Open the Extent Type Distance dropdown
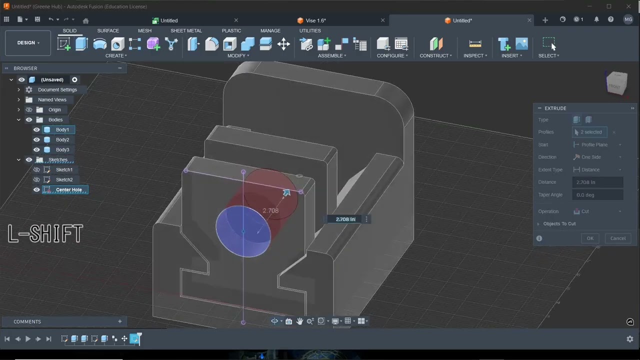This screenshot has height=360, width=640. click(x=597, y=169)
